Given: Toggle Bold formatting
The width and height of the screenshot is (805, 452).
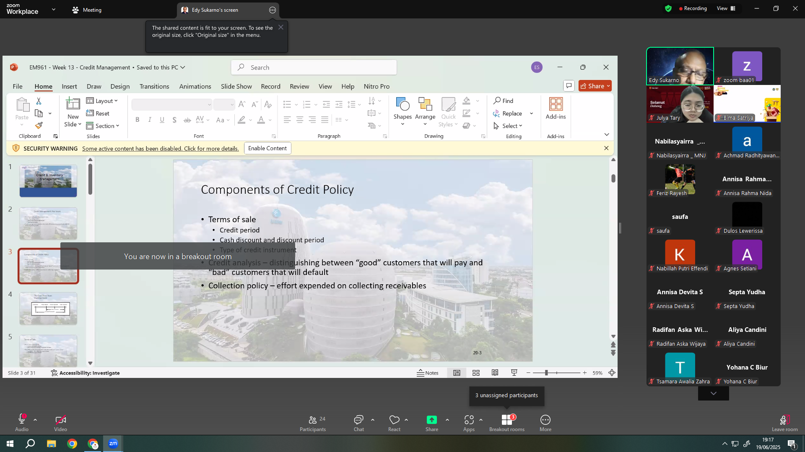Looking at the screenshot, I should [x=138, y=120].
